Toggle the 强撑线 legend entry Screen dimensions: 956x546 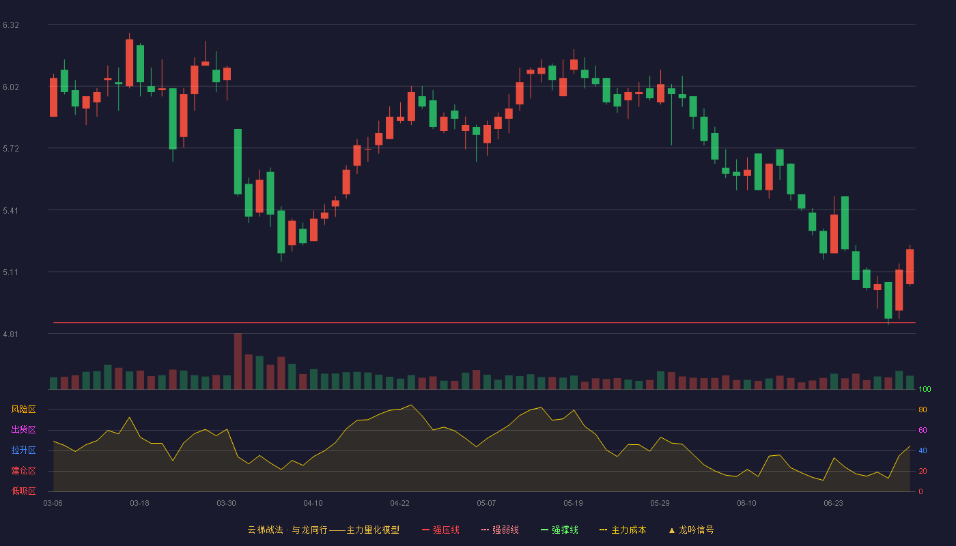(x=559, y=530)
